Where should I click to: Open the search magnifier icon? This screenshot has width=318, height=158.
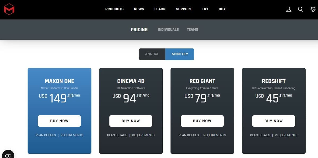(301, 9)
